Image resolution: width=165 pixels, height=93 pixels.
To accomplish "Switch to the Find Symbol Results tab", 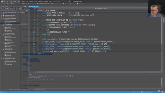I will [37, 90].
